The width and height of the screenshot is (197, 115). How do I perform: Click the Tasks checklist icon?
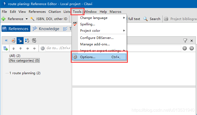click(x=65, y=29)
